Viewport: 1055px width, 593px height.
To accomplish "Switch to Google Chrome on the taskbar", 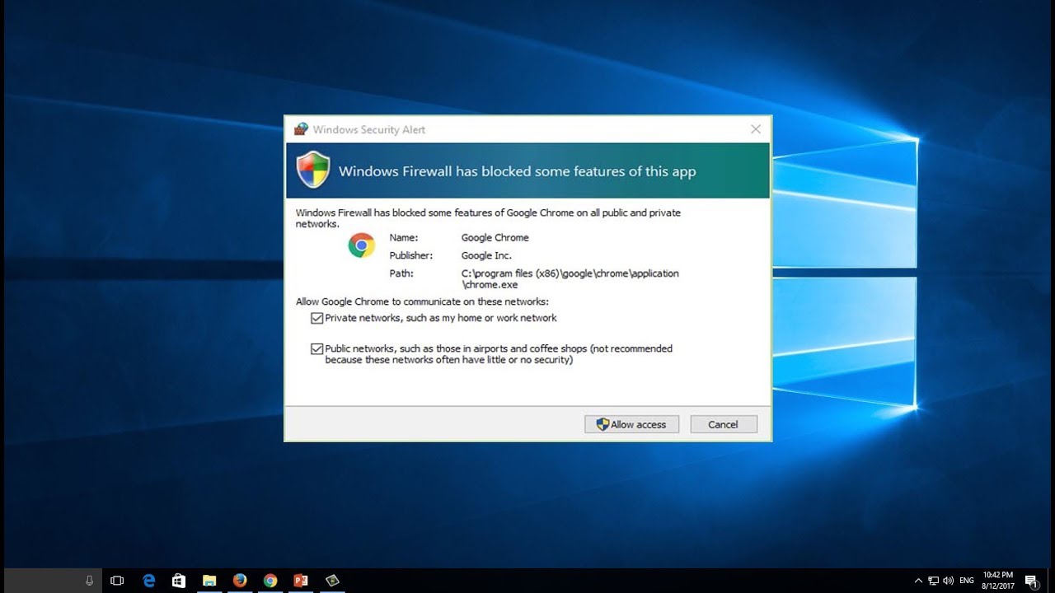I will pos(270,581).
